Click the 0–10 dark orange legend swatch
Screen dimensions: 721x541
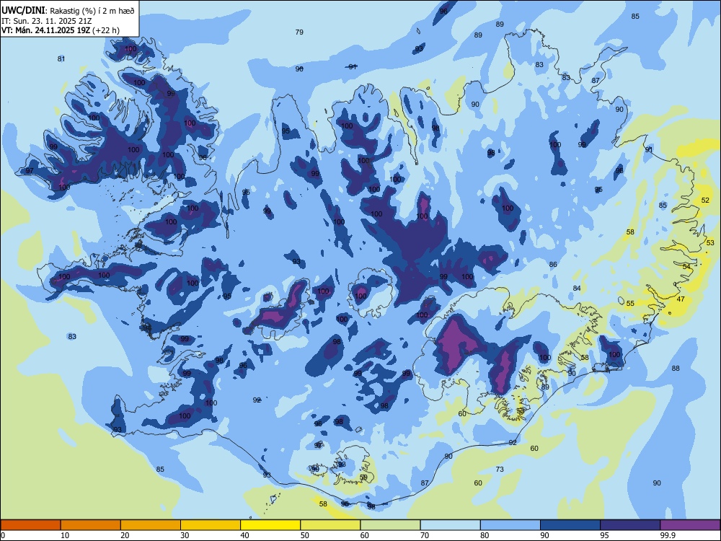click(x=30, y=525)
